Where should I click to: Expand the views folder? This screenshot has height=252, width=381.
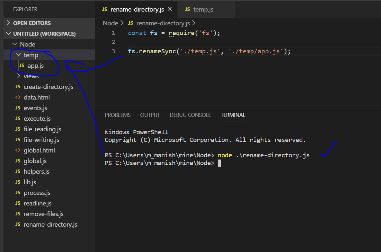coord(19,76)
